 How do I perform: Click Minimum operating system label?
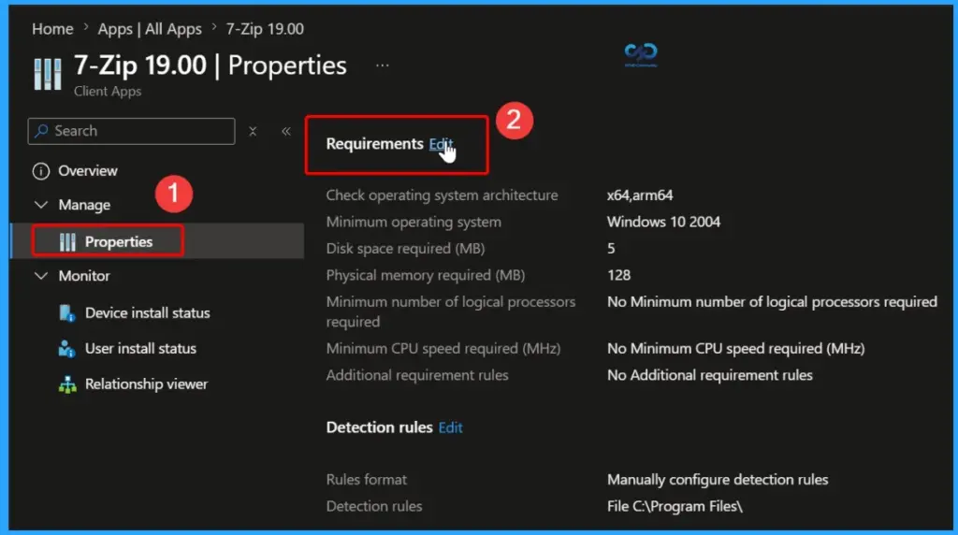click(x=414, y=223)
